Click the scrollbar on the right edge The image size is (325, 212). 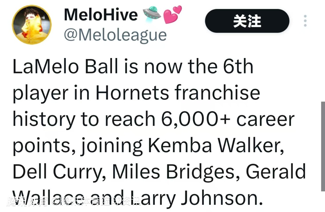323,146
